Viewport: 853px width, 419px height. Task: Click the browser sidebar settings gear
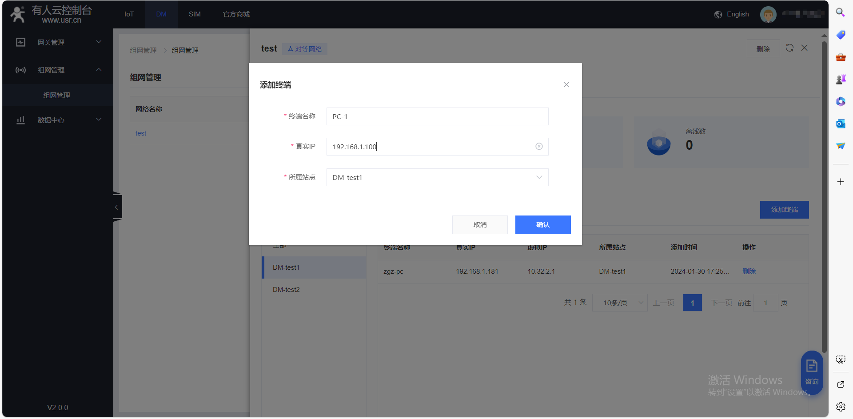pyautogui.click(x=840, y=407)
